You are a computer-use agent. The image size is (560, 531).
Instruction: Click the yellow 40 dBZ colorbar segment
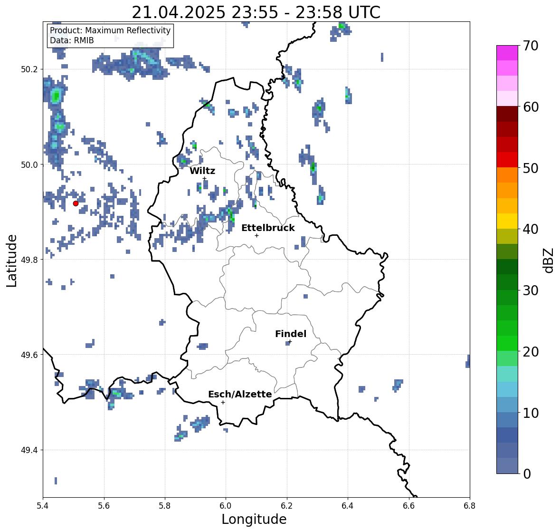point(507,221)
